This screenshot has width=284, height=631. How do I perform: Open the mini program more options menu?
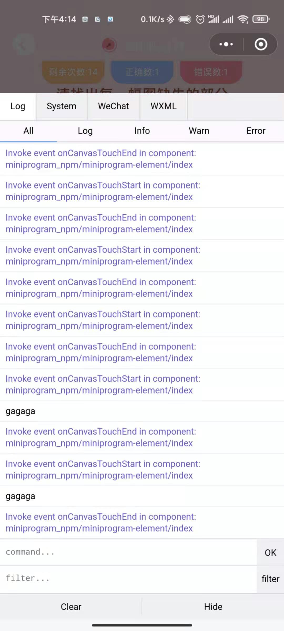(x=226, y=44)
